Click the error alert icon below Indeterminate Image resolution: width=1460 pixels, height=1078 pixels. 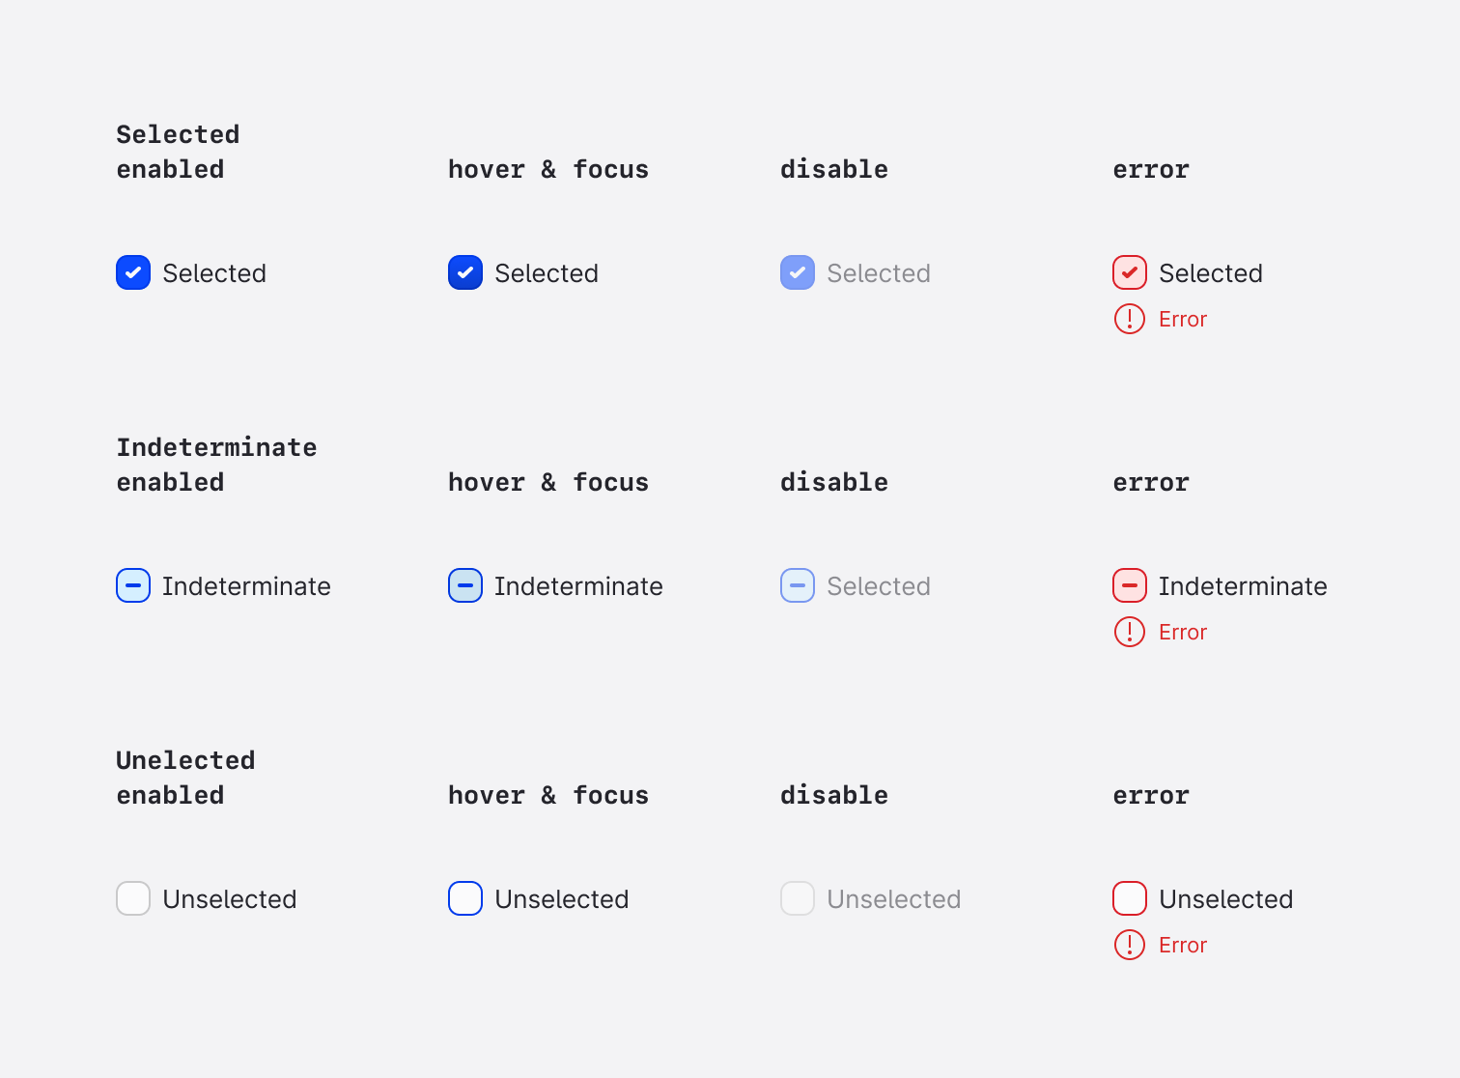pos(1130,632)
